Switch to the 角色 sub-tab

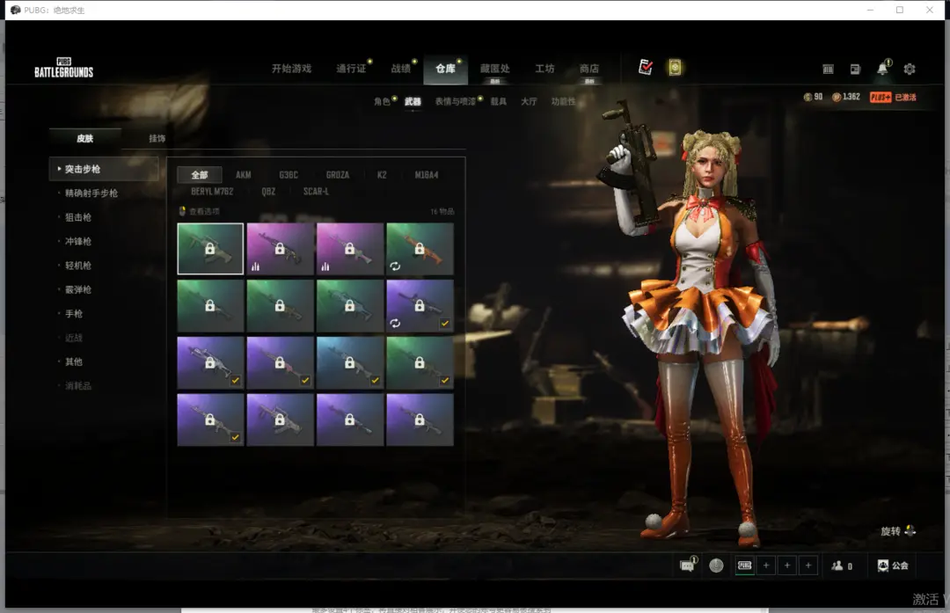[382, 101]
